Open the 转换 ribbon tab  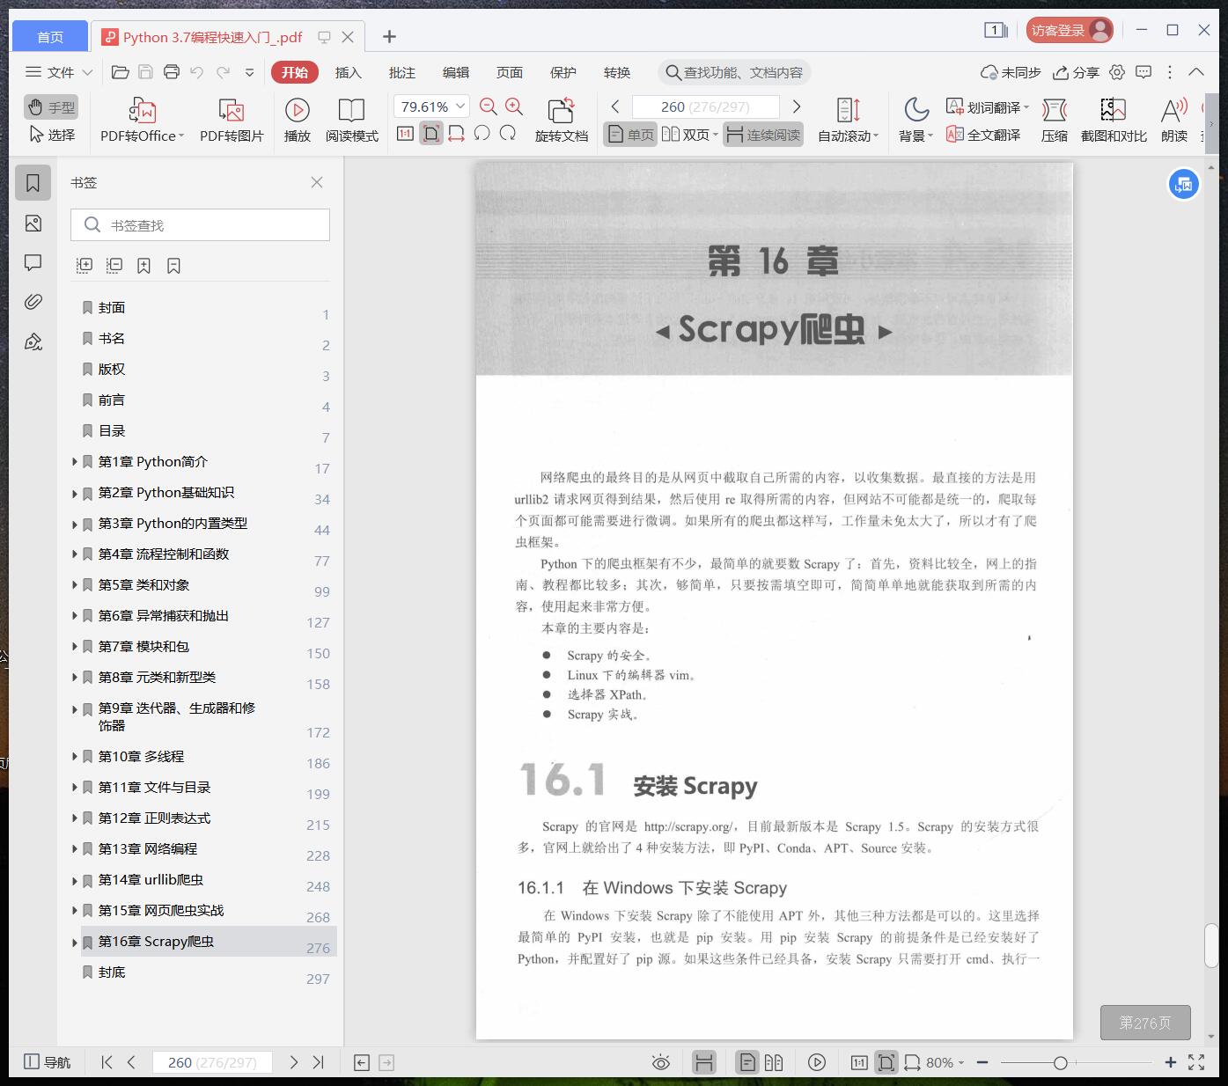(617, 72)
